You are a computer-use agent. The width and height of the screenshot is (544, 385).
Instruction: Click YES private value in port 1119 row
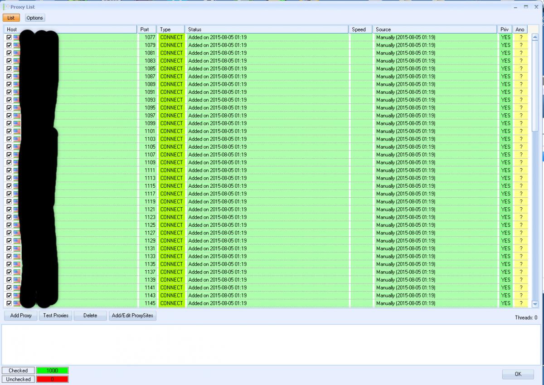505,201
